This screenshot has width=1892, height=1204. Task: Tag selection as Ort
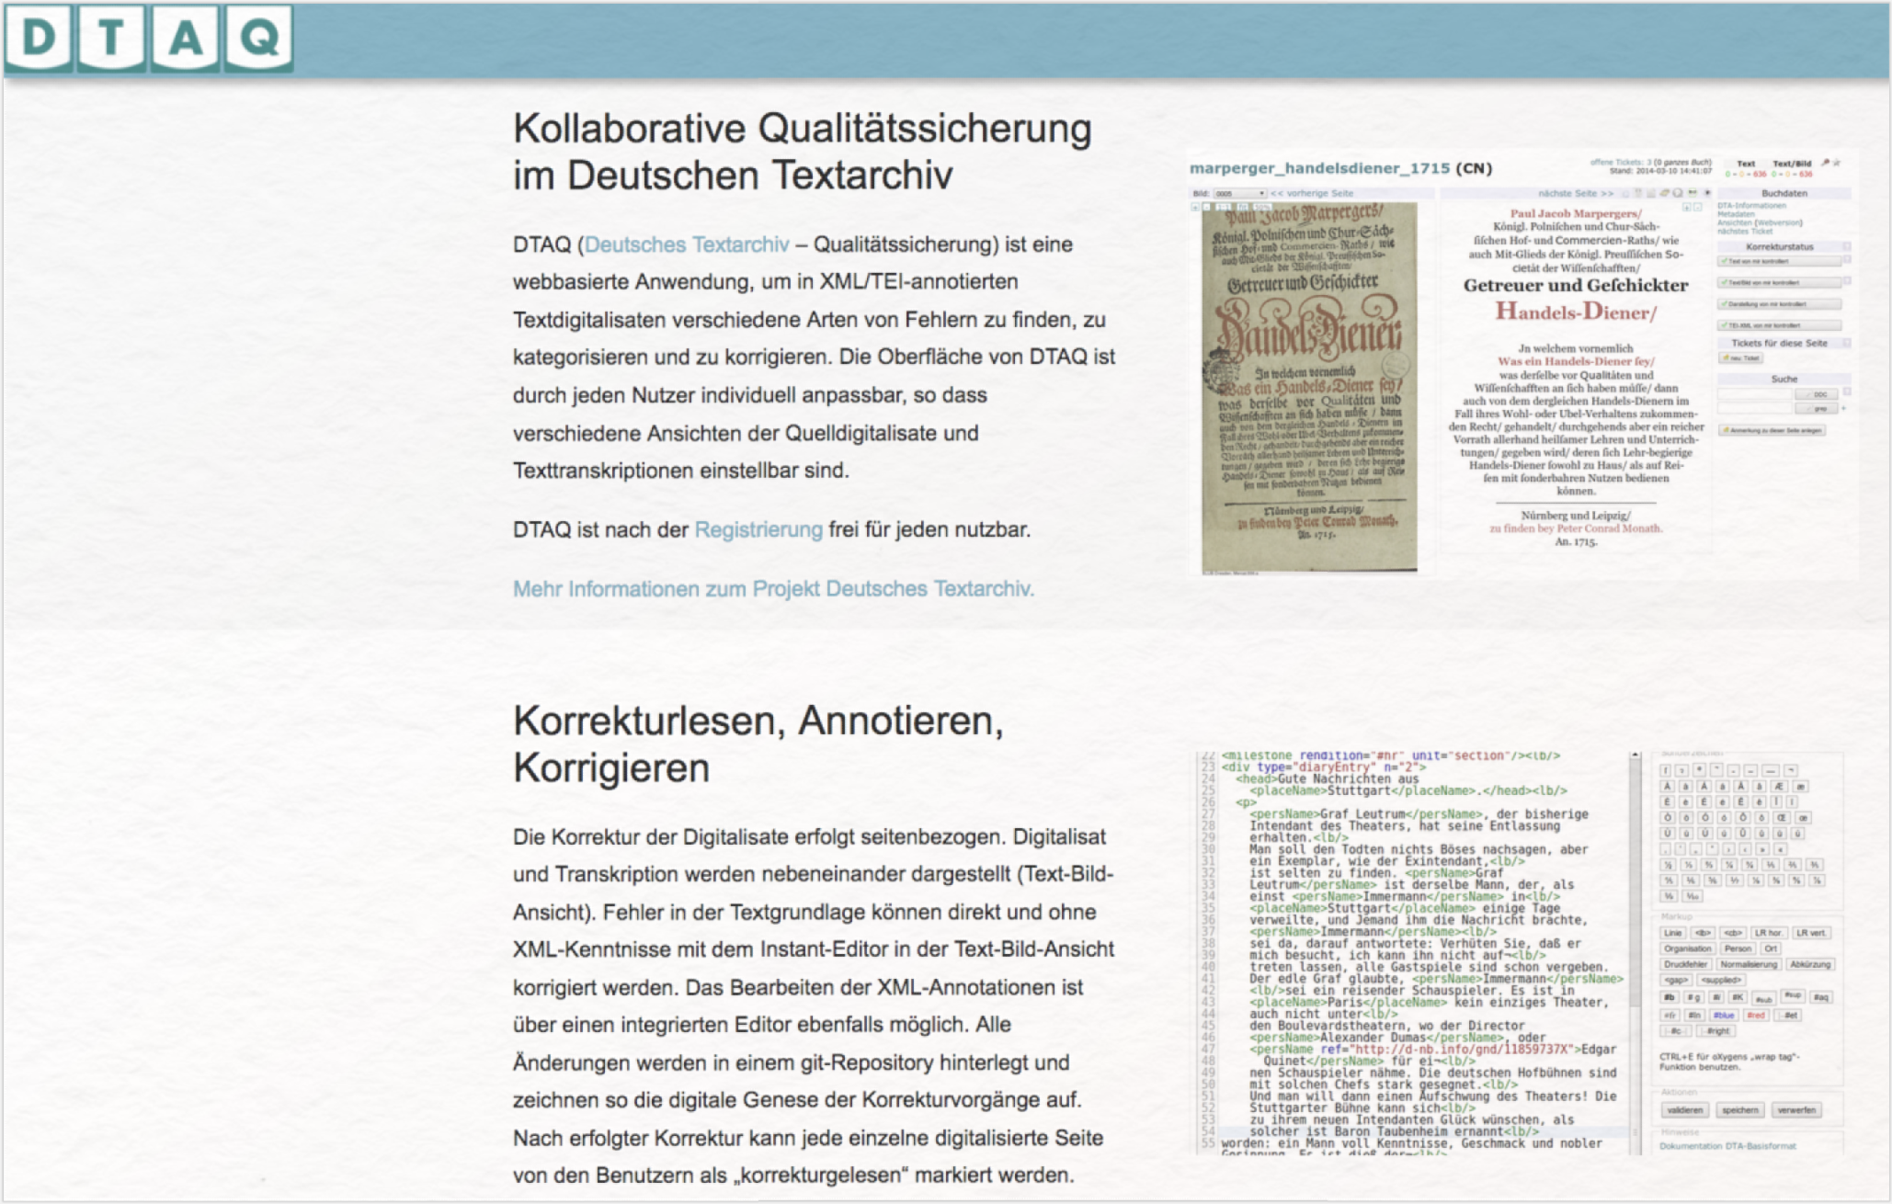(1771, 948)
